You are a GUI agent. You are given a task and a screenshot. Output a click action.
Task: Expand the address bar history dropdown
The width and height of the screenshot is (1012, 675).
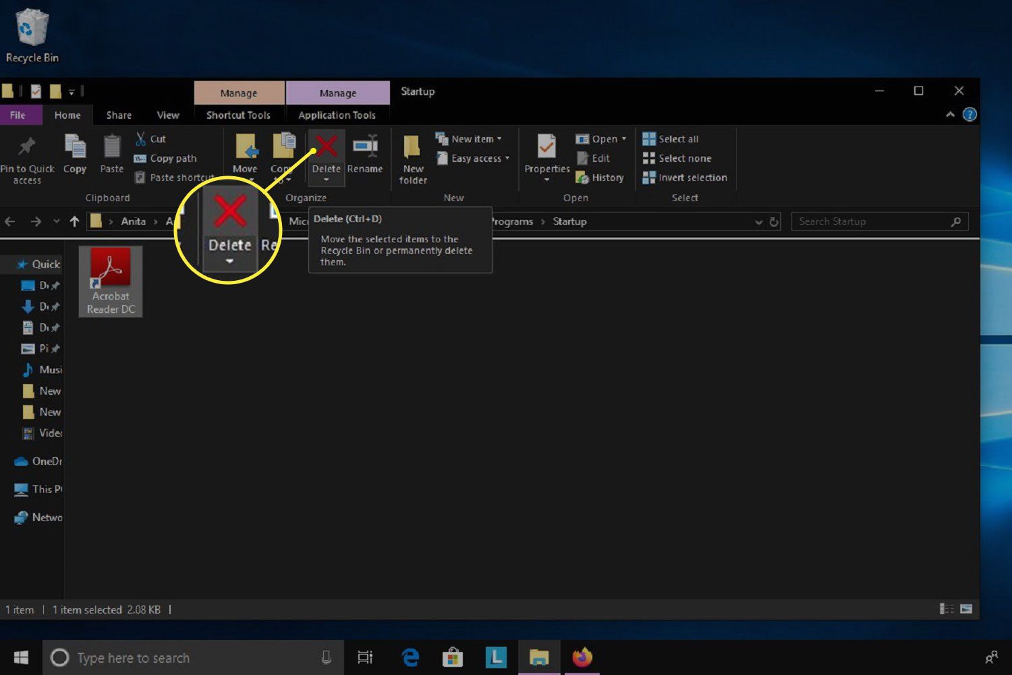point(758,222)
